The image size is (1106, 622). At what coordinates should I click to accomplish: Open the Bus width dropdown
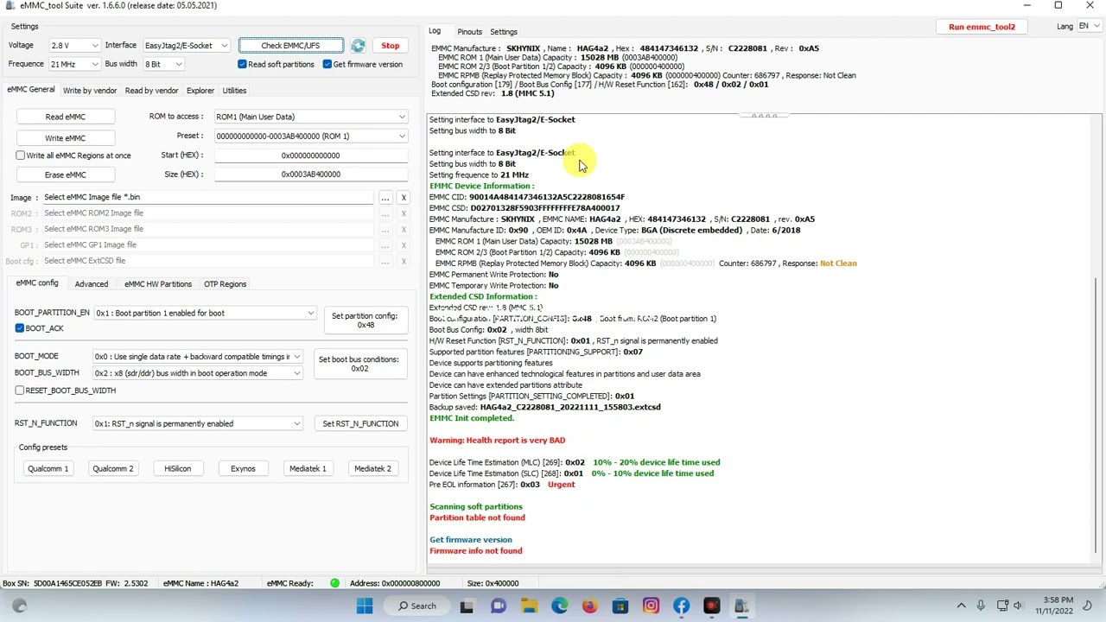(x=163, y=64)
